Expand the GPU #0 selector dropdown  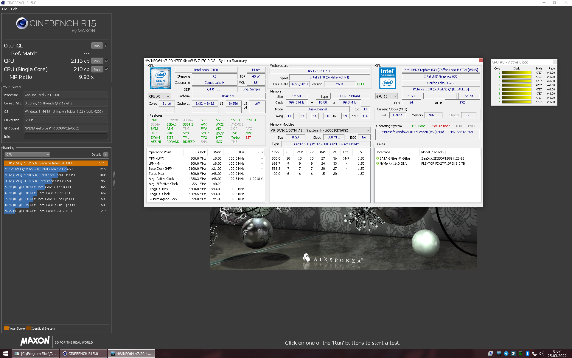[386, 96]
